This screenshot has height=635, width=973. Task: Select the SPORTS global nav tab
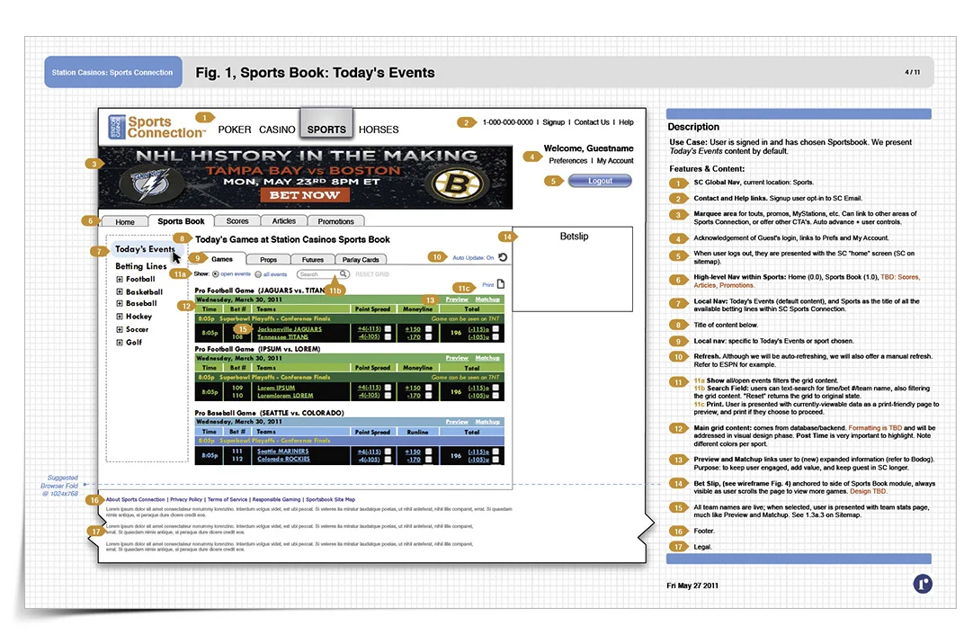tap(326, 123)
